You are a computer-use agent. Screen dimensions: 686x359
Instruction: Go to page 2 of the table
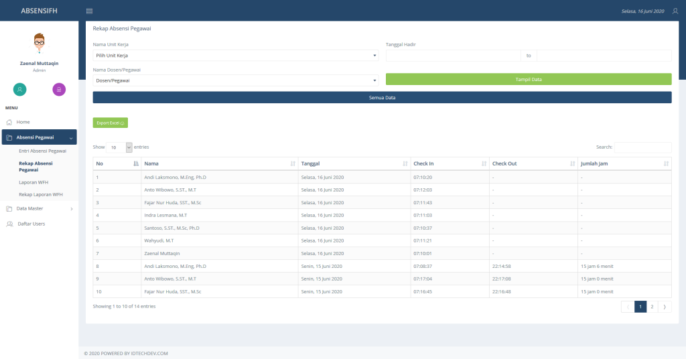click(652, 307)
